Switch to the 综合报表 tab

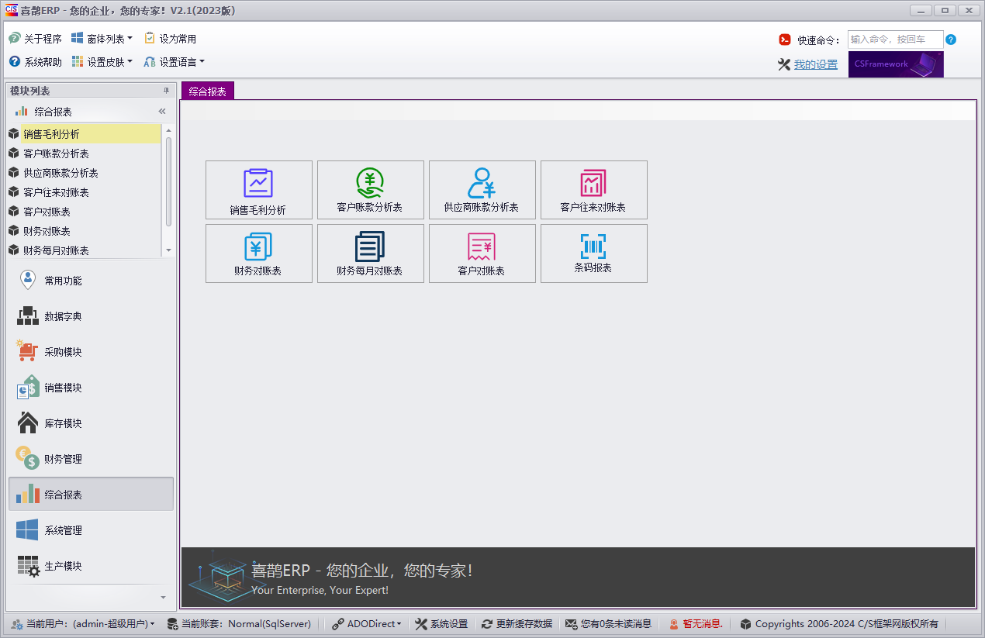tap(208, 91)
